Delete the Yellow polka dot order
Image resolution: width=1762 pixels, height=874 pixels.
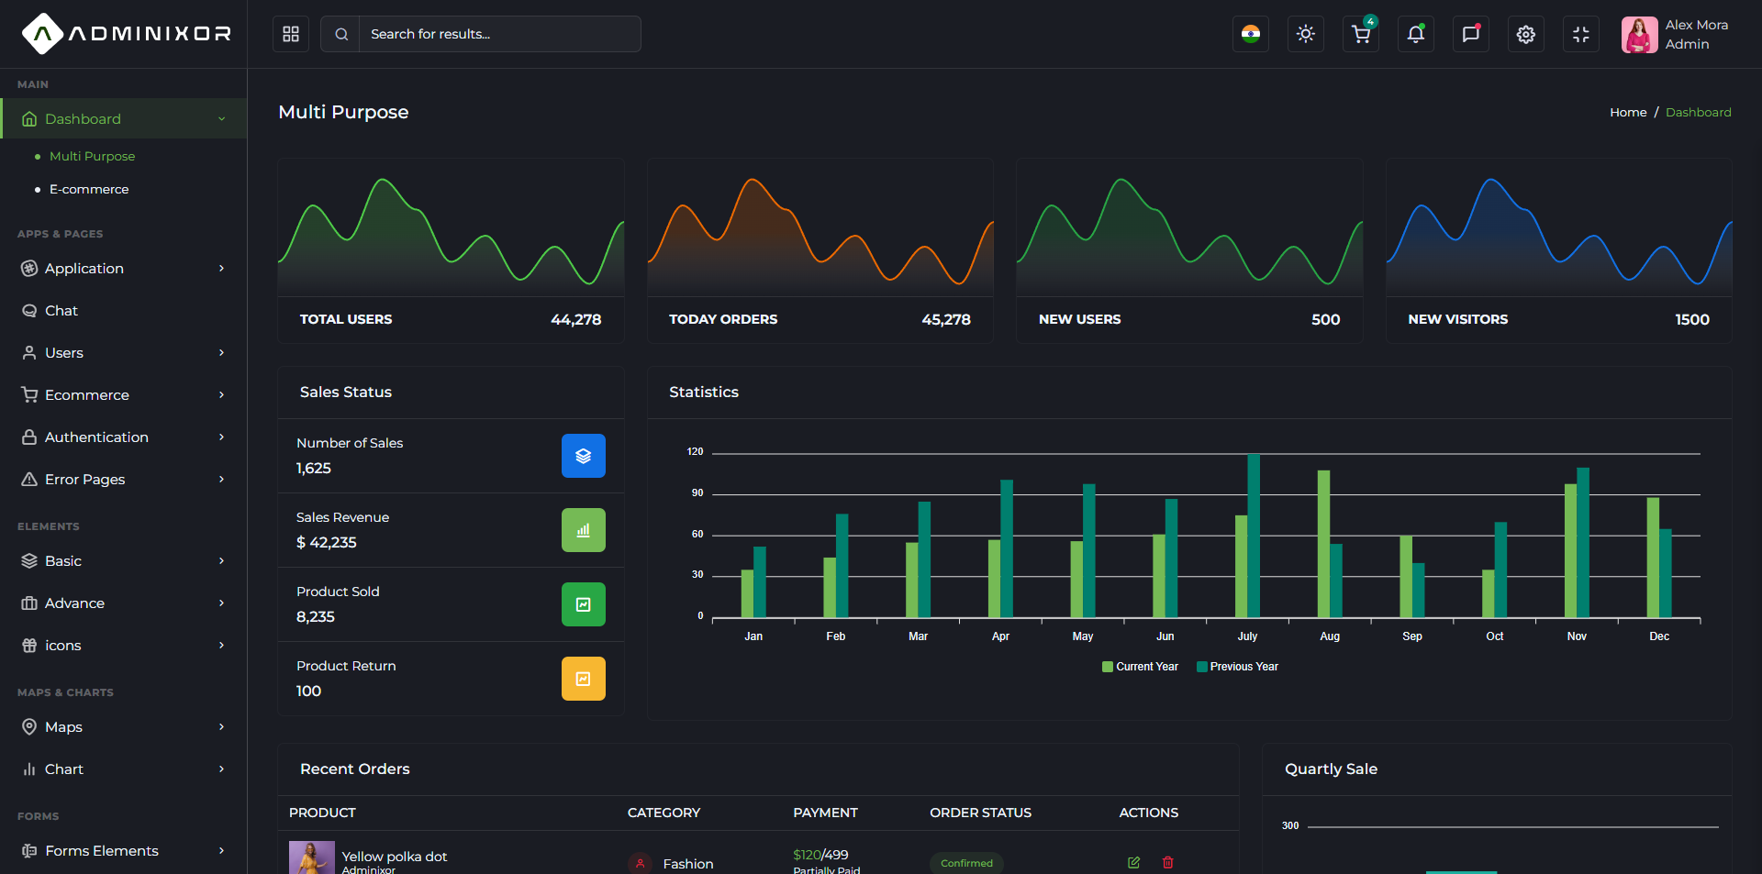click(1168, 862)
